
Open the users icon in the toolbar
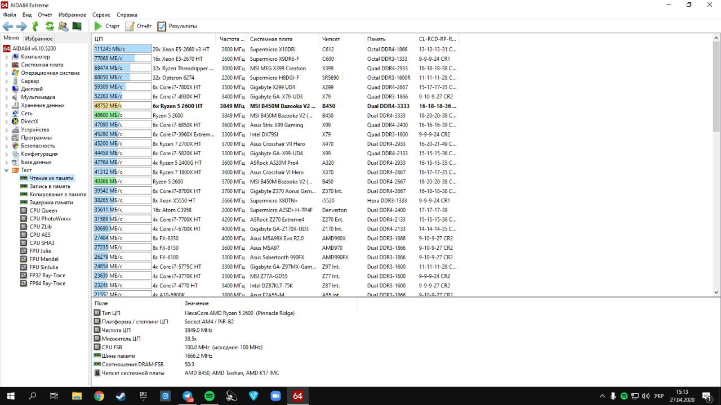click(x=63, y=26)
